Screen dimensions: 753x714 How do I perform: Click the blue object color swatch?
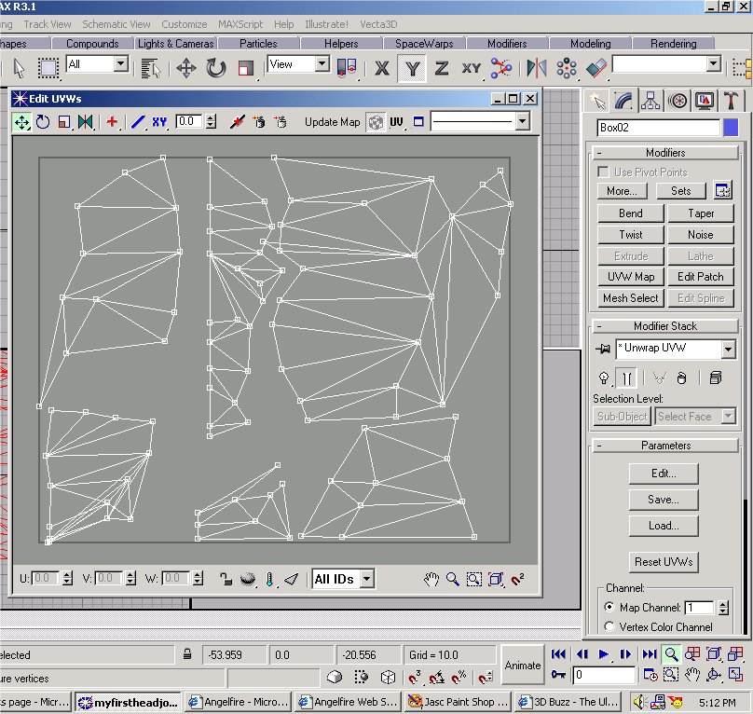731,128
